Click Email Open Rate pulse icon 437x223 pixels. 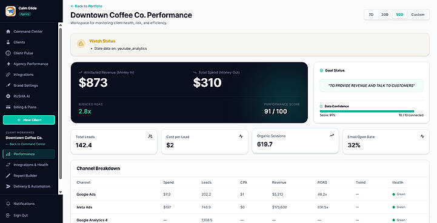[422, 136]
